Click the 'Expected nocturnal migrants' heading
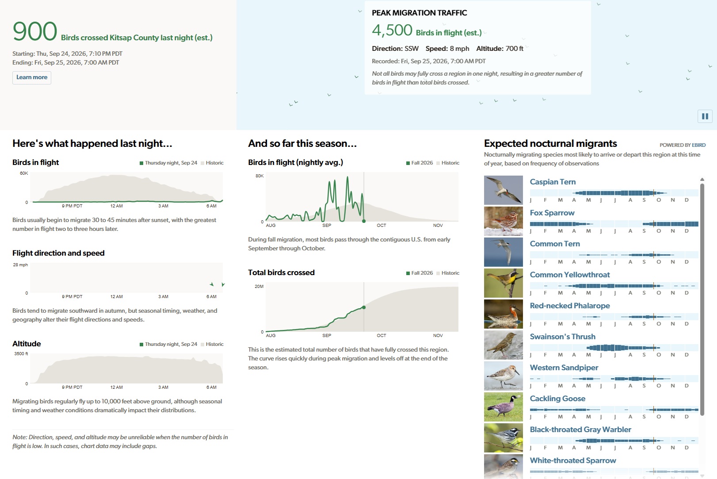717x479 pixels. 550,143
